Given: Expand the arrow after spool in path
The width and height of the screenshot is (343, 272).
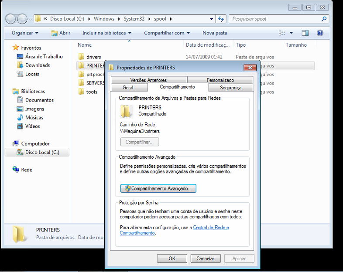Looking at the screenshot, I should 171,19.
